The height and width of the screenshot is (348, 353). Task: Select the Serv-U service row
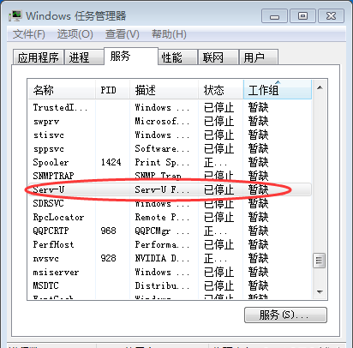(170, 189)
